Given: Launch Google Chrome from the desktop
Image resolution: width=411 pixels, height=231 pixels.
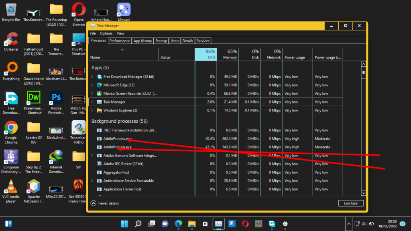Looking at the screenshot, I should point(11,132).
